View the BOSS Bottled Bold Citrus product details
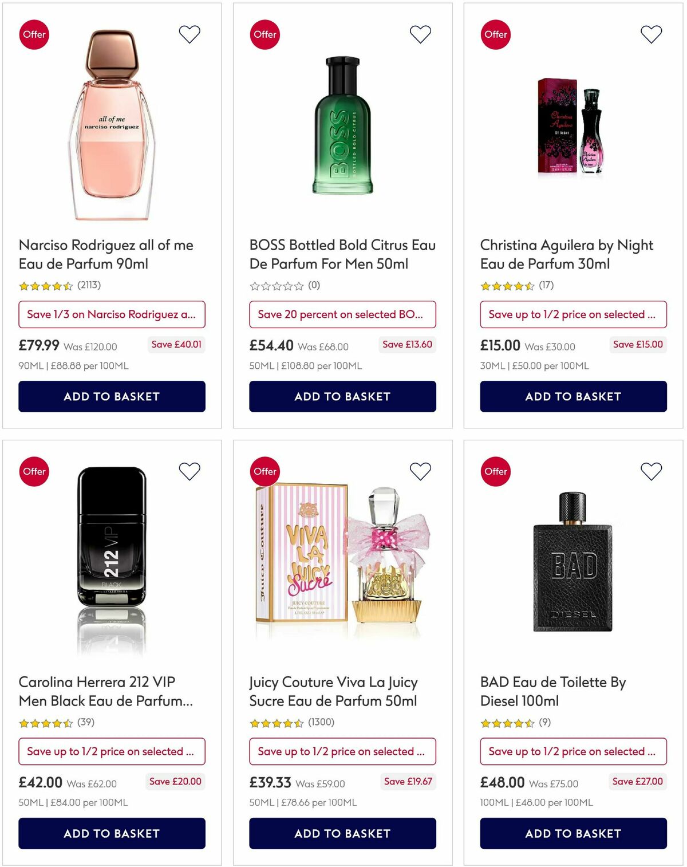 click(342, 254)
